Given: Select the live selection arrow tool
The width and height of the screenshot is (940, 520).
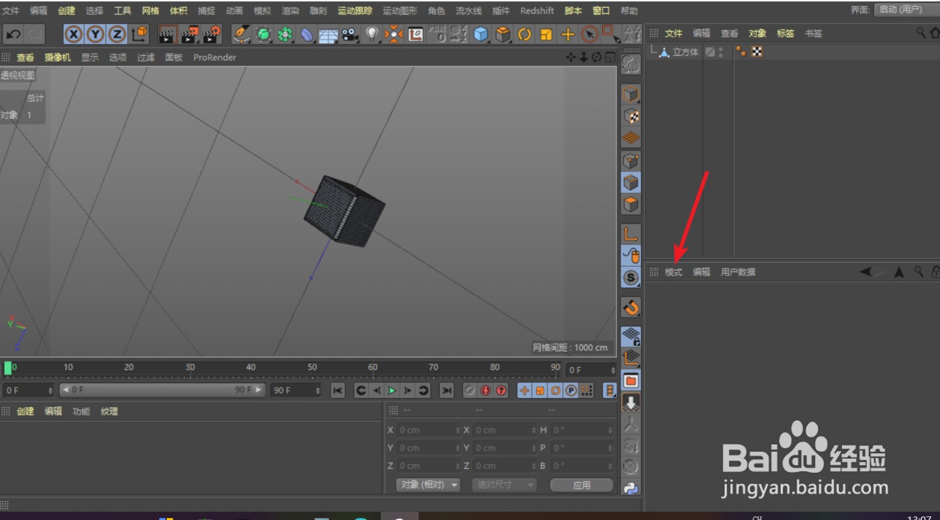Looking at the screenshot, I should [589, 35].
